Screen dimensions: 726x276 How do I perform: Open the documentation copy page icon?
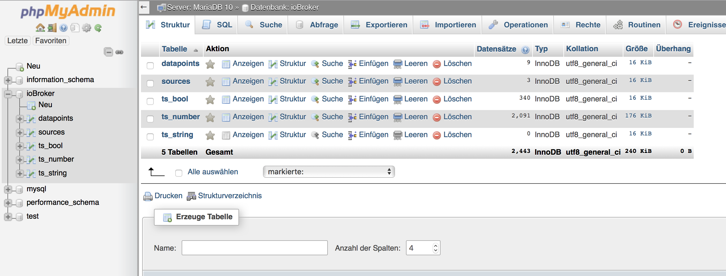(75, 28)
